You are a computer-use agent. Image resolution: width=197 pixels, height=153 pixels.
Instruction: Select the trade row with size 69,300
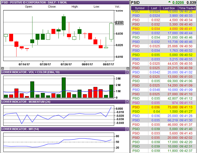pyautogui.click(x=163, y=81)
